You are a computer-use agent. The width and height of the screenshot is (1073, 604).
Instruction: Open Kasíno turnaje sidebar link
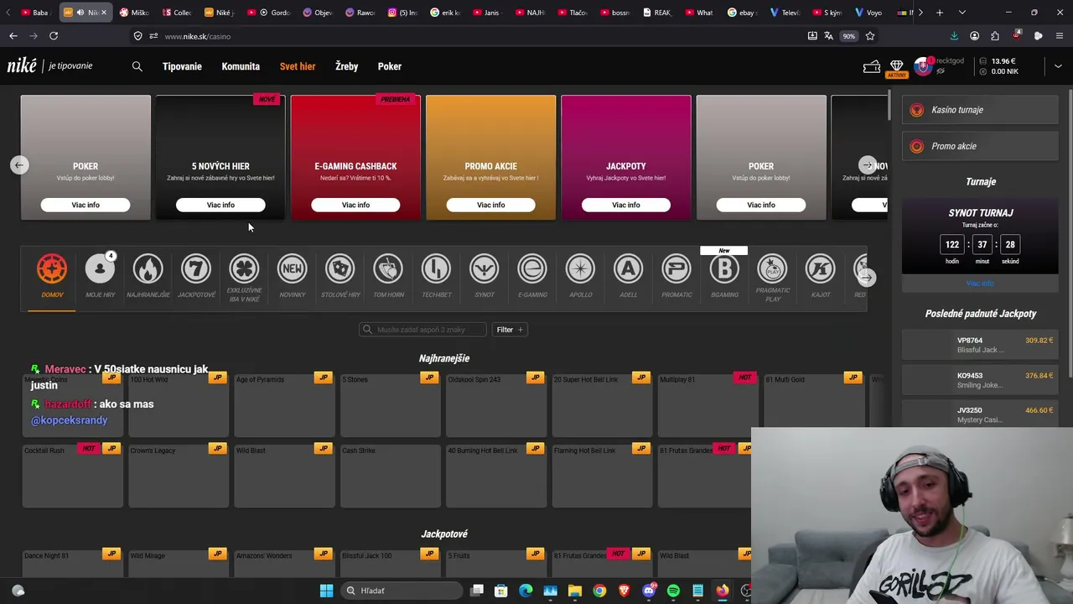coord(980,110)
